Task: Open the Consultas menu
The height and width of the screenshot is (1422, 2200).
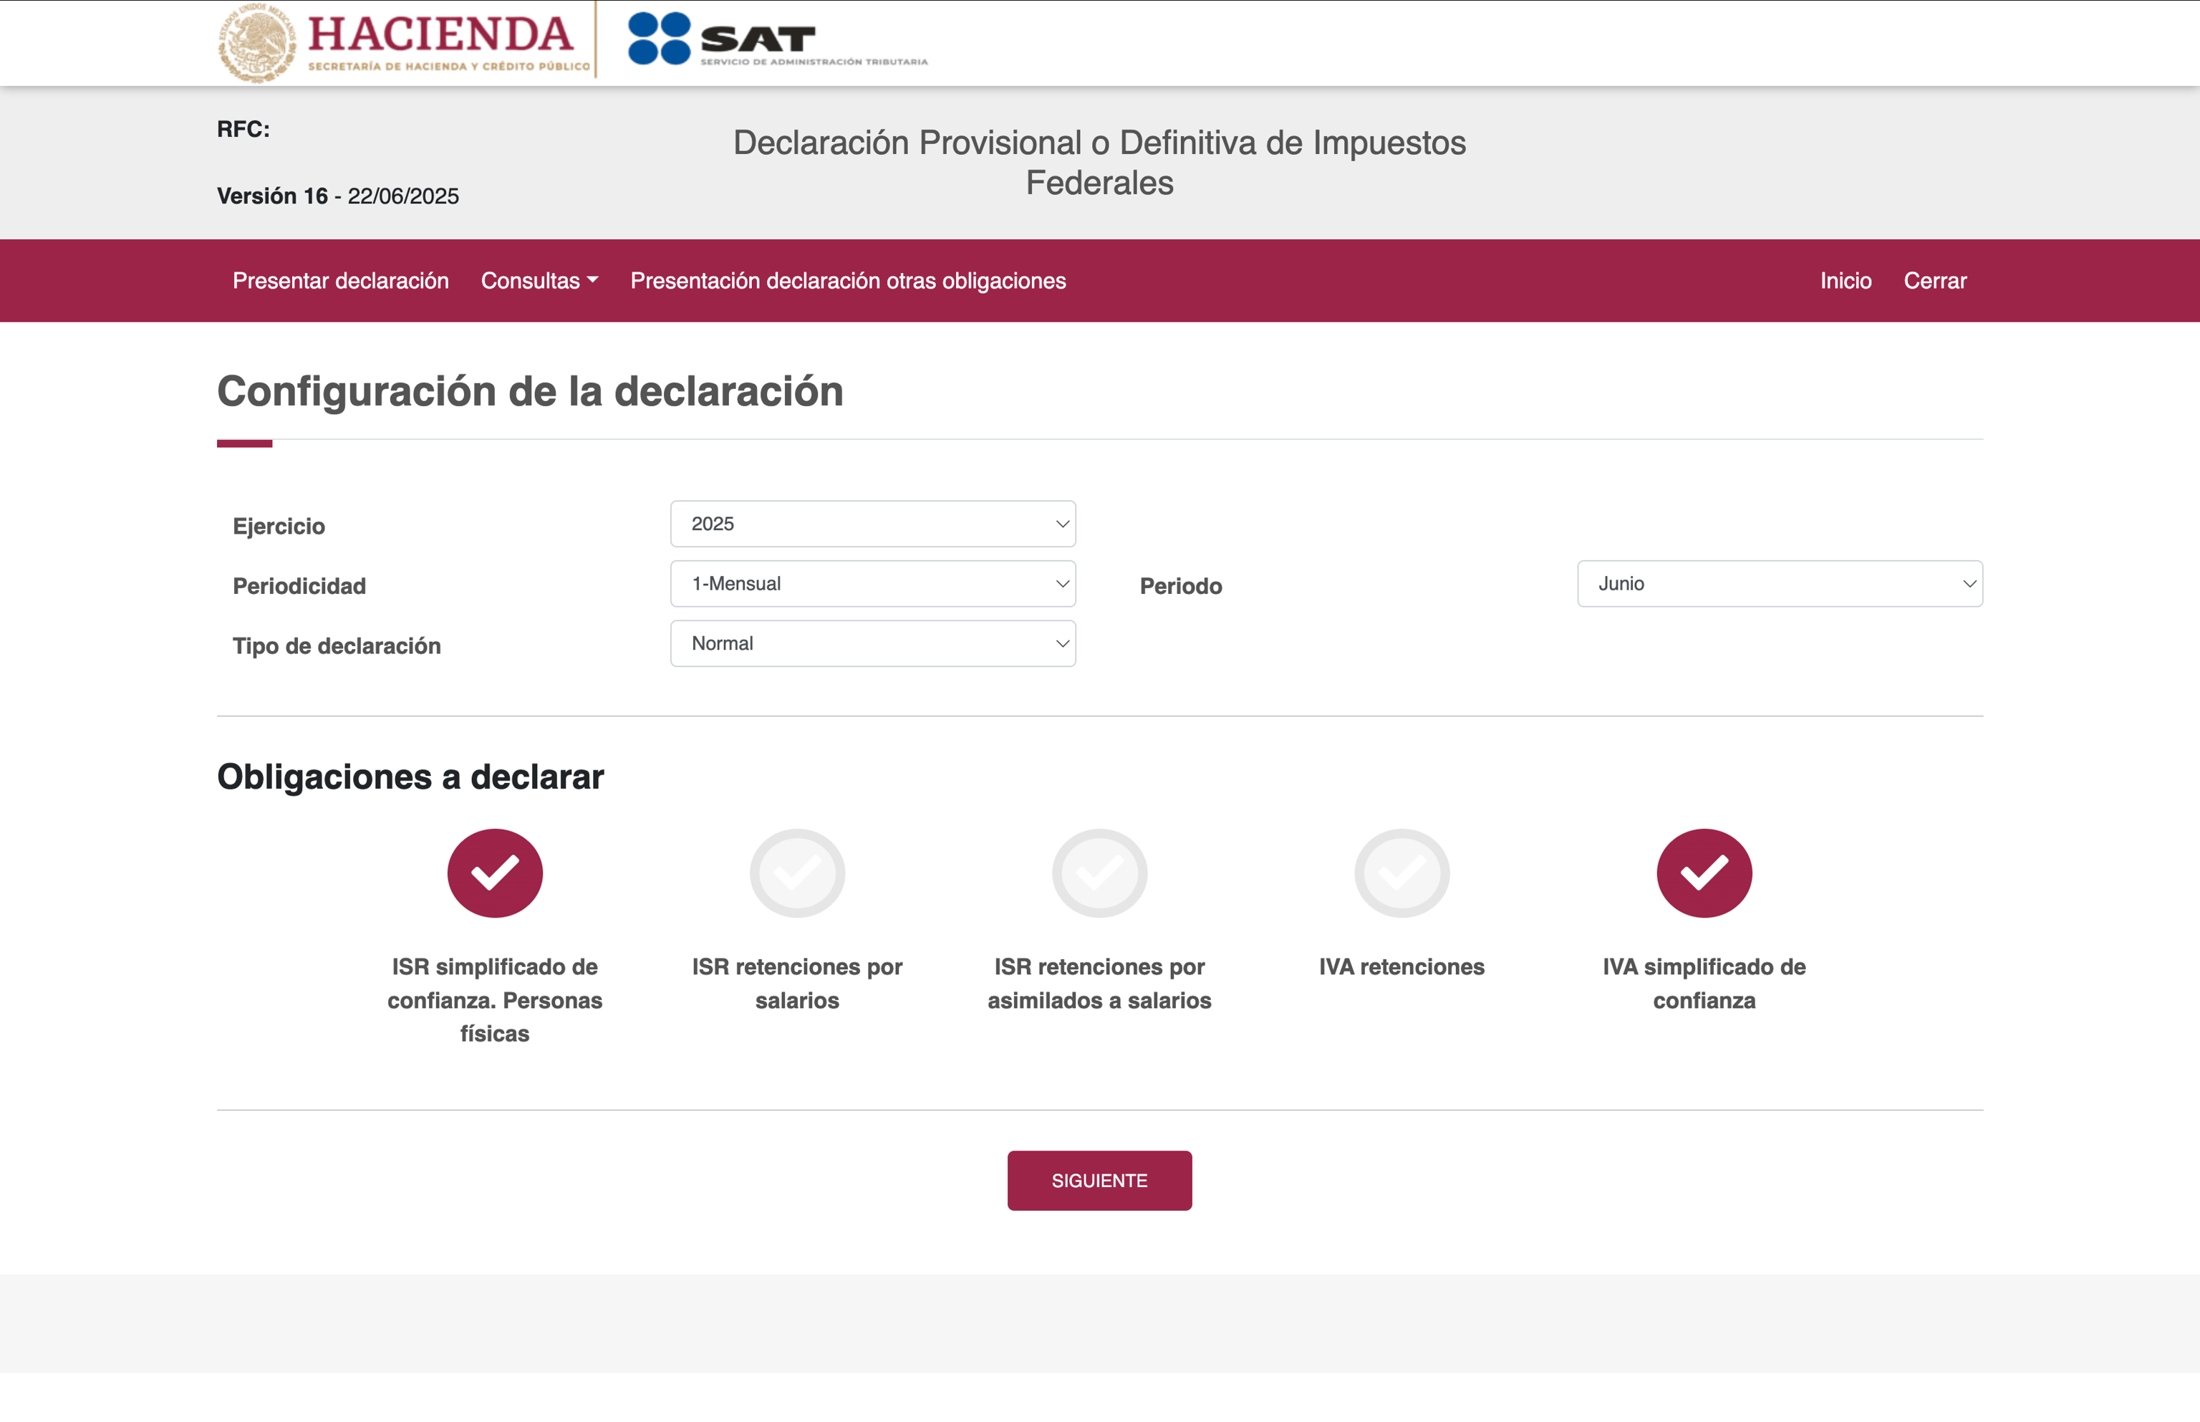Action: click(531, 281)
